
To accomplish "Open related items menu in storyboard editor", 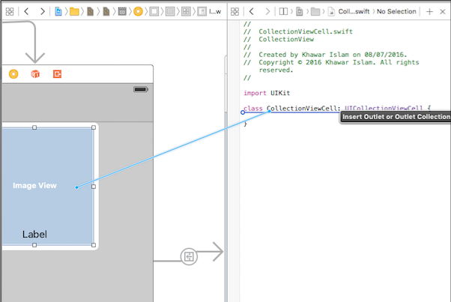I will [x=10, y=12].
